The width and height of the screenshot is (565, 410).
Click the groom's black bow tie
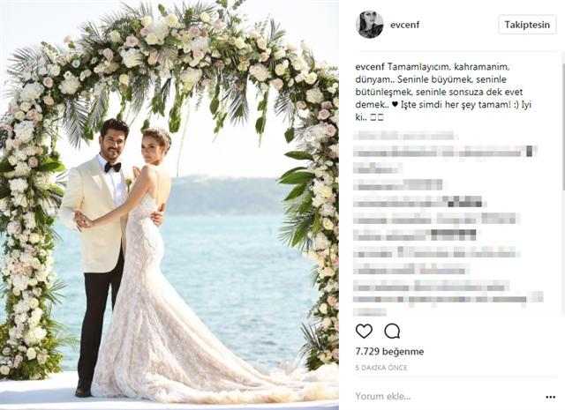(113, 167)
